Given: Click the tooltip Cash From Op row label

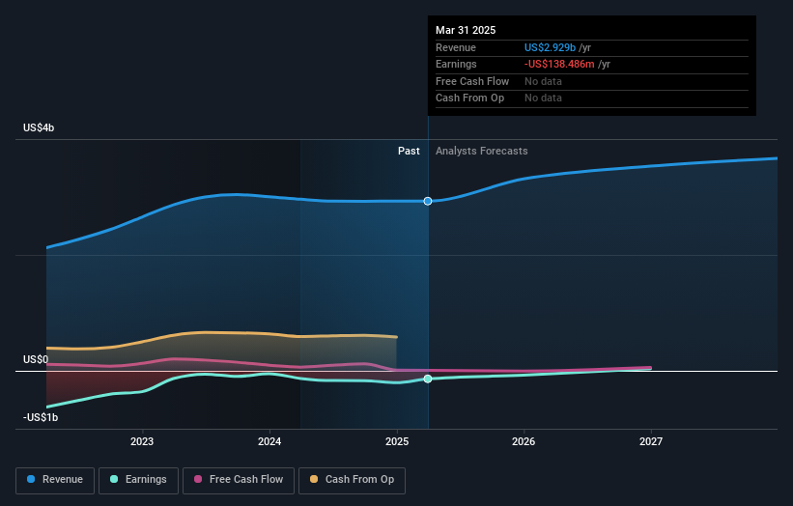Looking at the screenshot, I should point(469,98).
